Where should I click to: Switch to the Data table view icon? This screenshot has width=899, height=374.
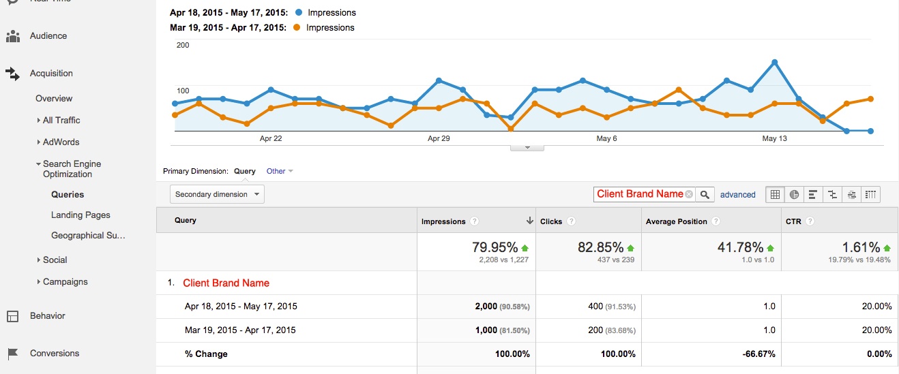[x=775, y=195]
